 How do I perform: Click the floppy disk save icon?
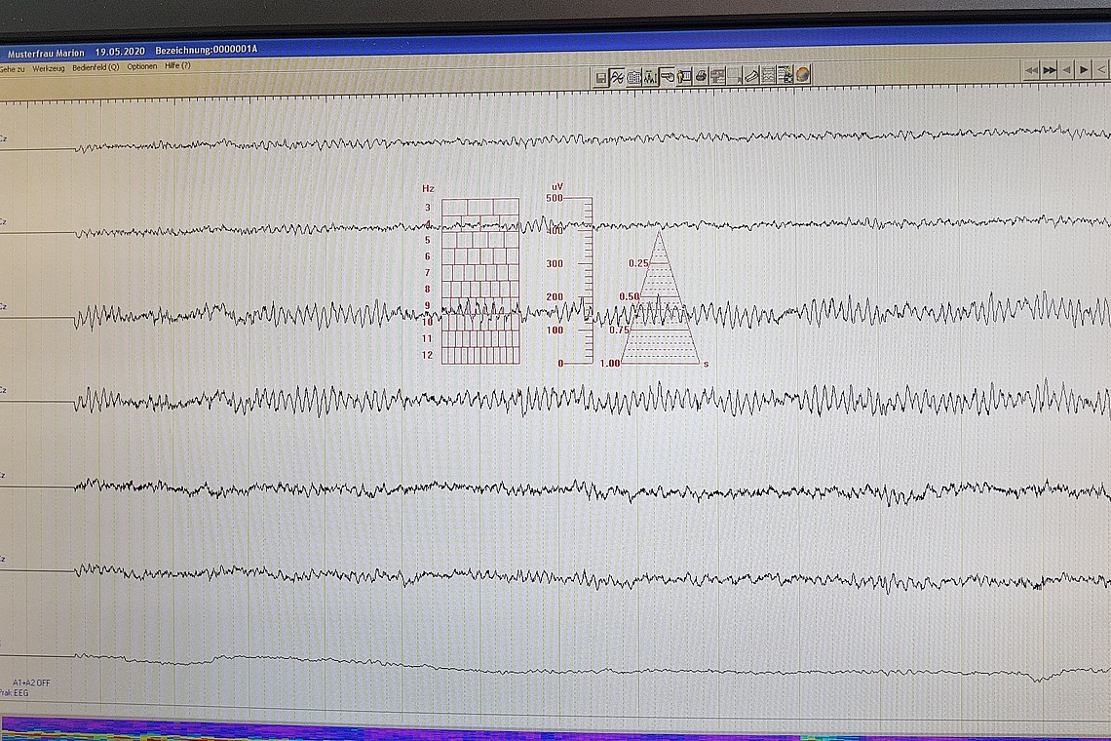(601, 77)
